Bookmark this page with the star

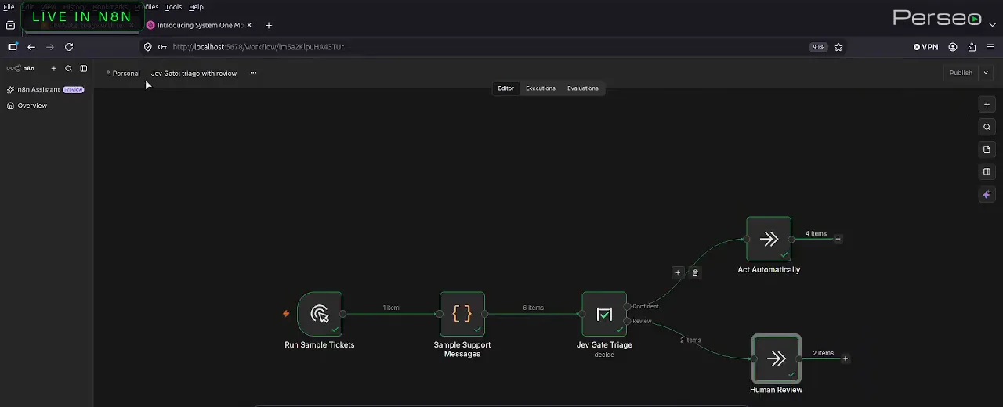(x=838, y=47)
